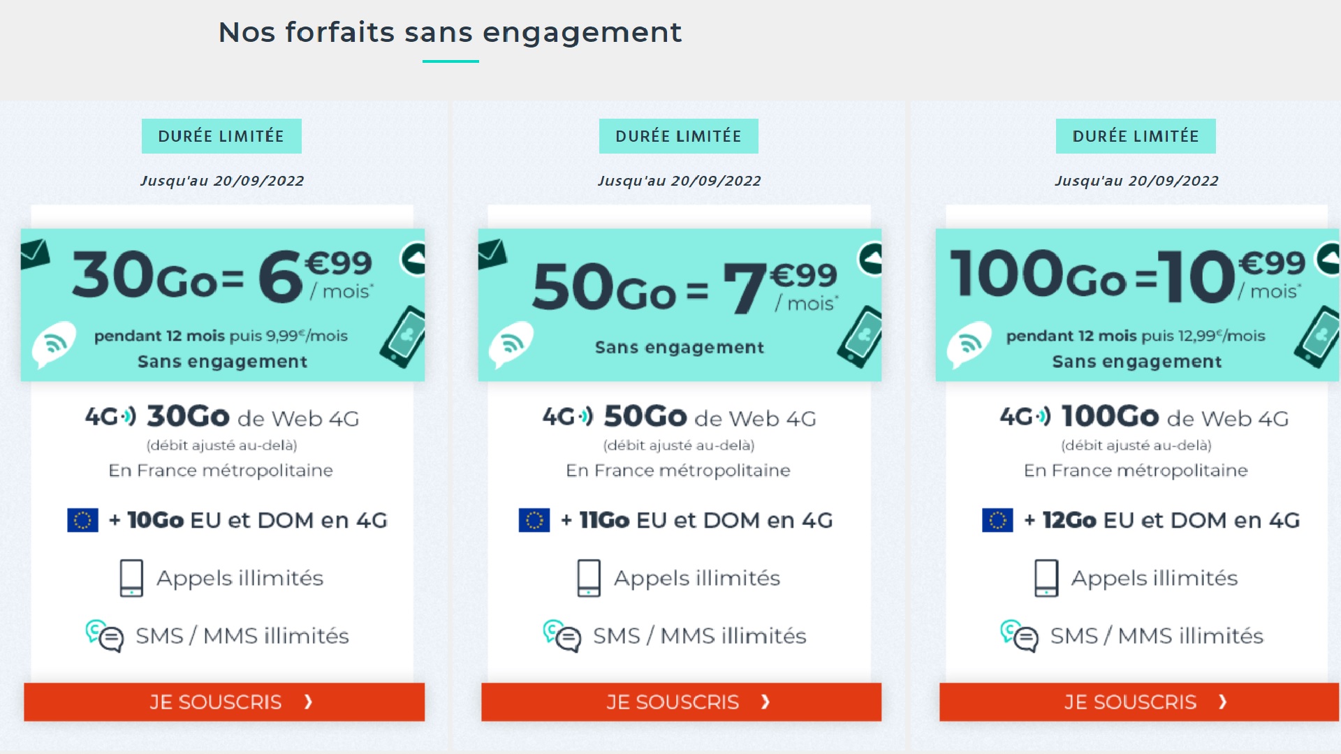Click the EU flag icon in 50Go plan
The width and height of the screenshot is (1341, 754).
(534, 520)
